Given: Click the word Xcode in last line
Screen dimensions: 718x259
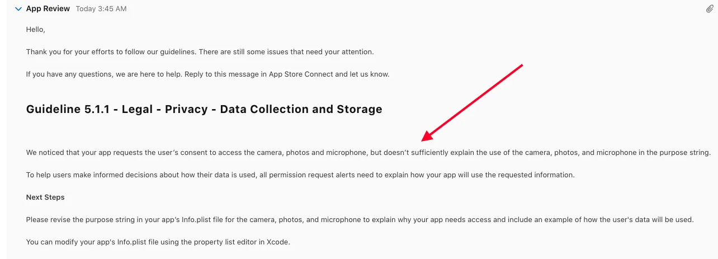Looking at the screenshot, I should point(280,242).
